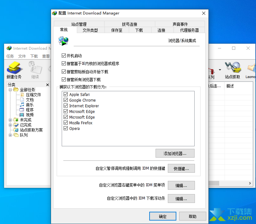This screenshot has height=224, width=256.
Task: Expand the 未完成 tree node
Action: pos(10,120)
